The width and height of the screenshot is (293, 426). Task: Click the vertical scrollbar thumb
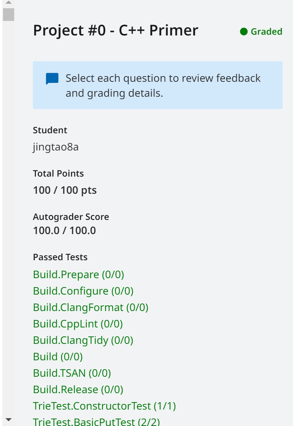pyautogui.click(x=9, y=15)
